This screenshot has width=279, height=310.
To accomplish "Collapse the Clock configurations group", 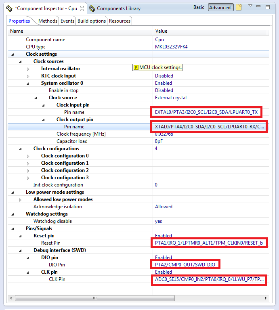I will 20,149.
